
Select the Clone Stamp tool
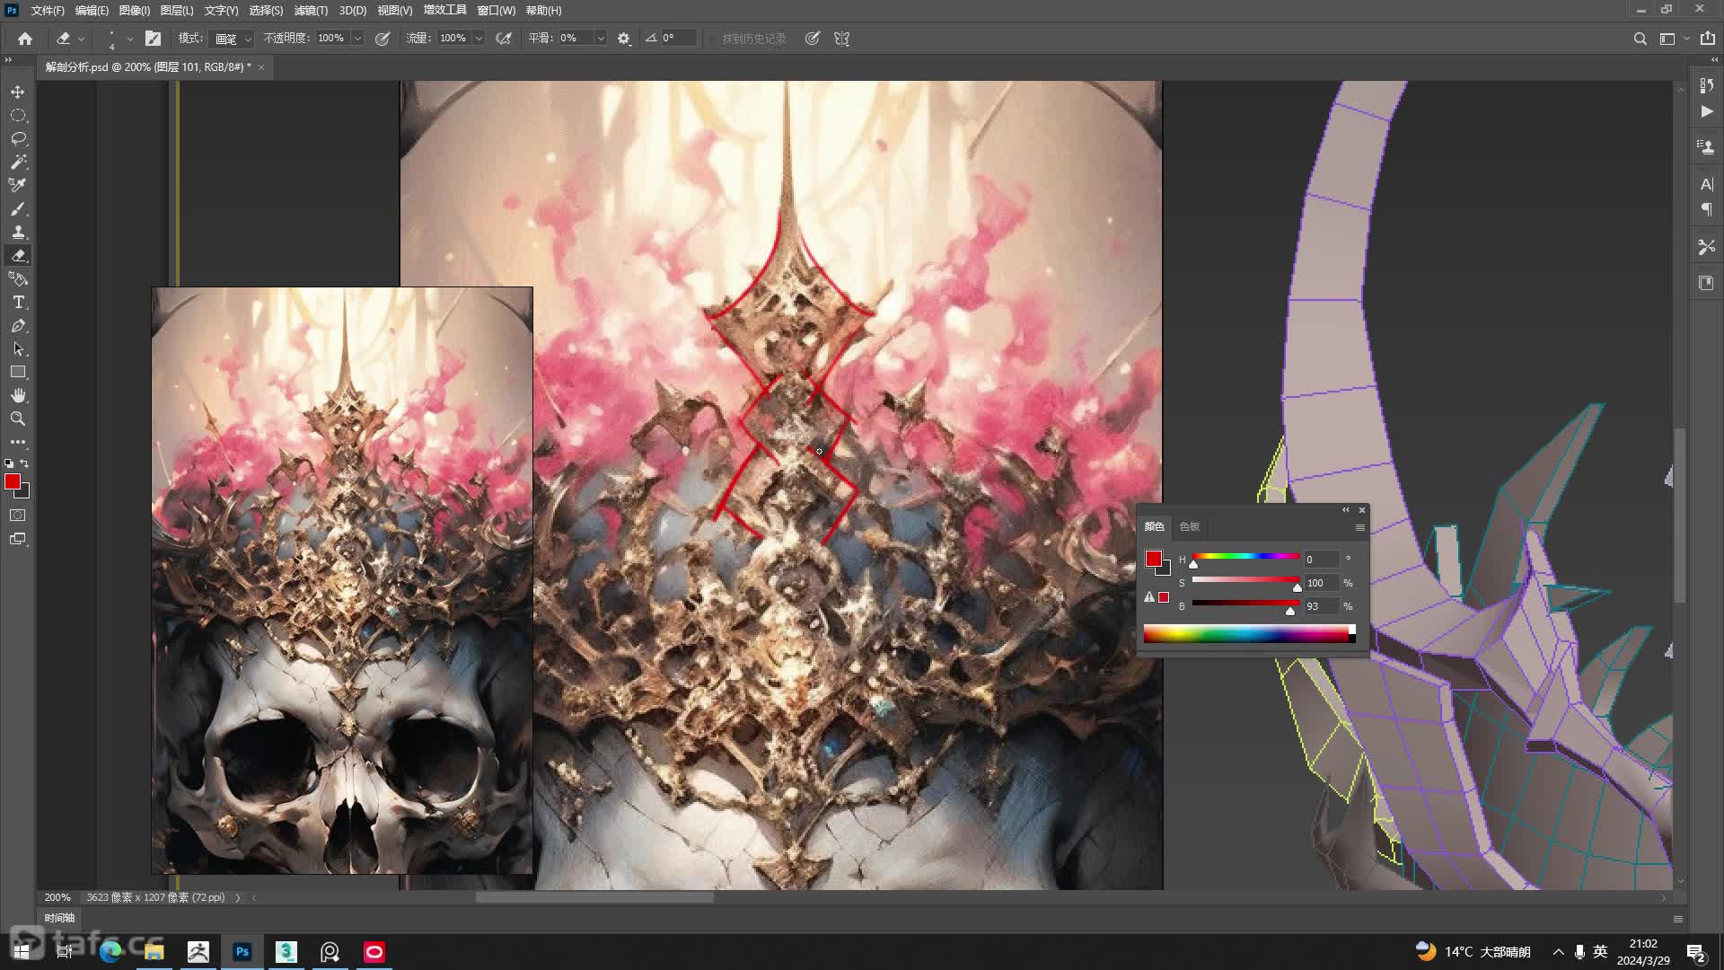coord(18,232)
